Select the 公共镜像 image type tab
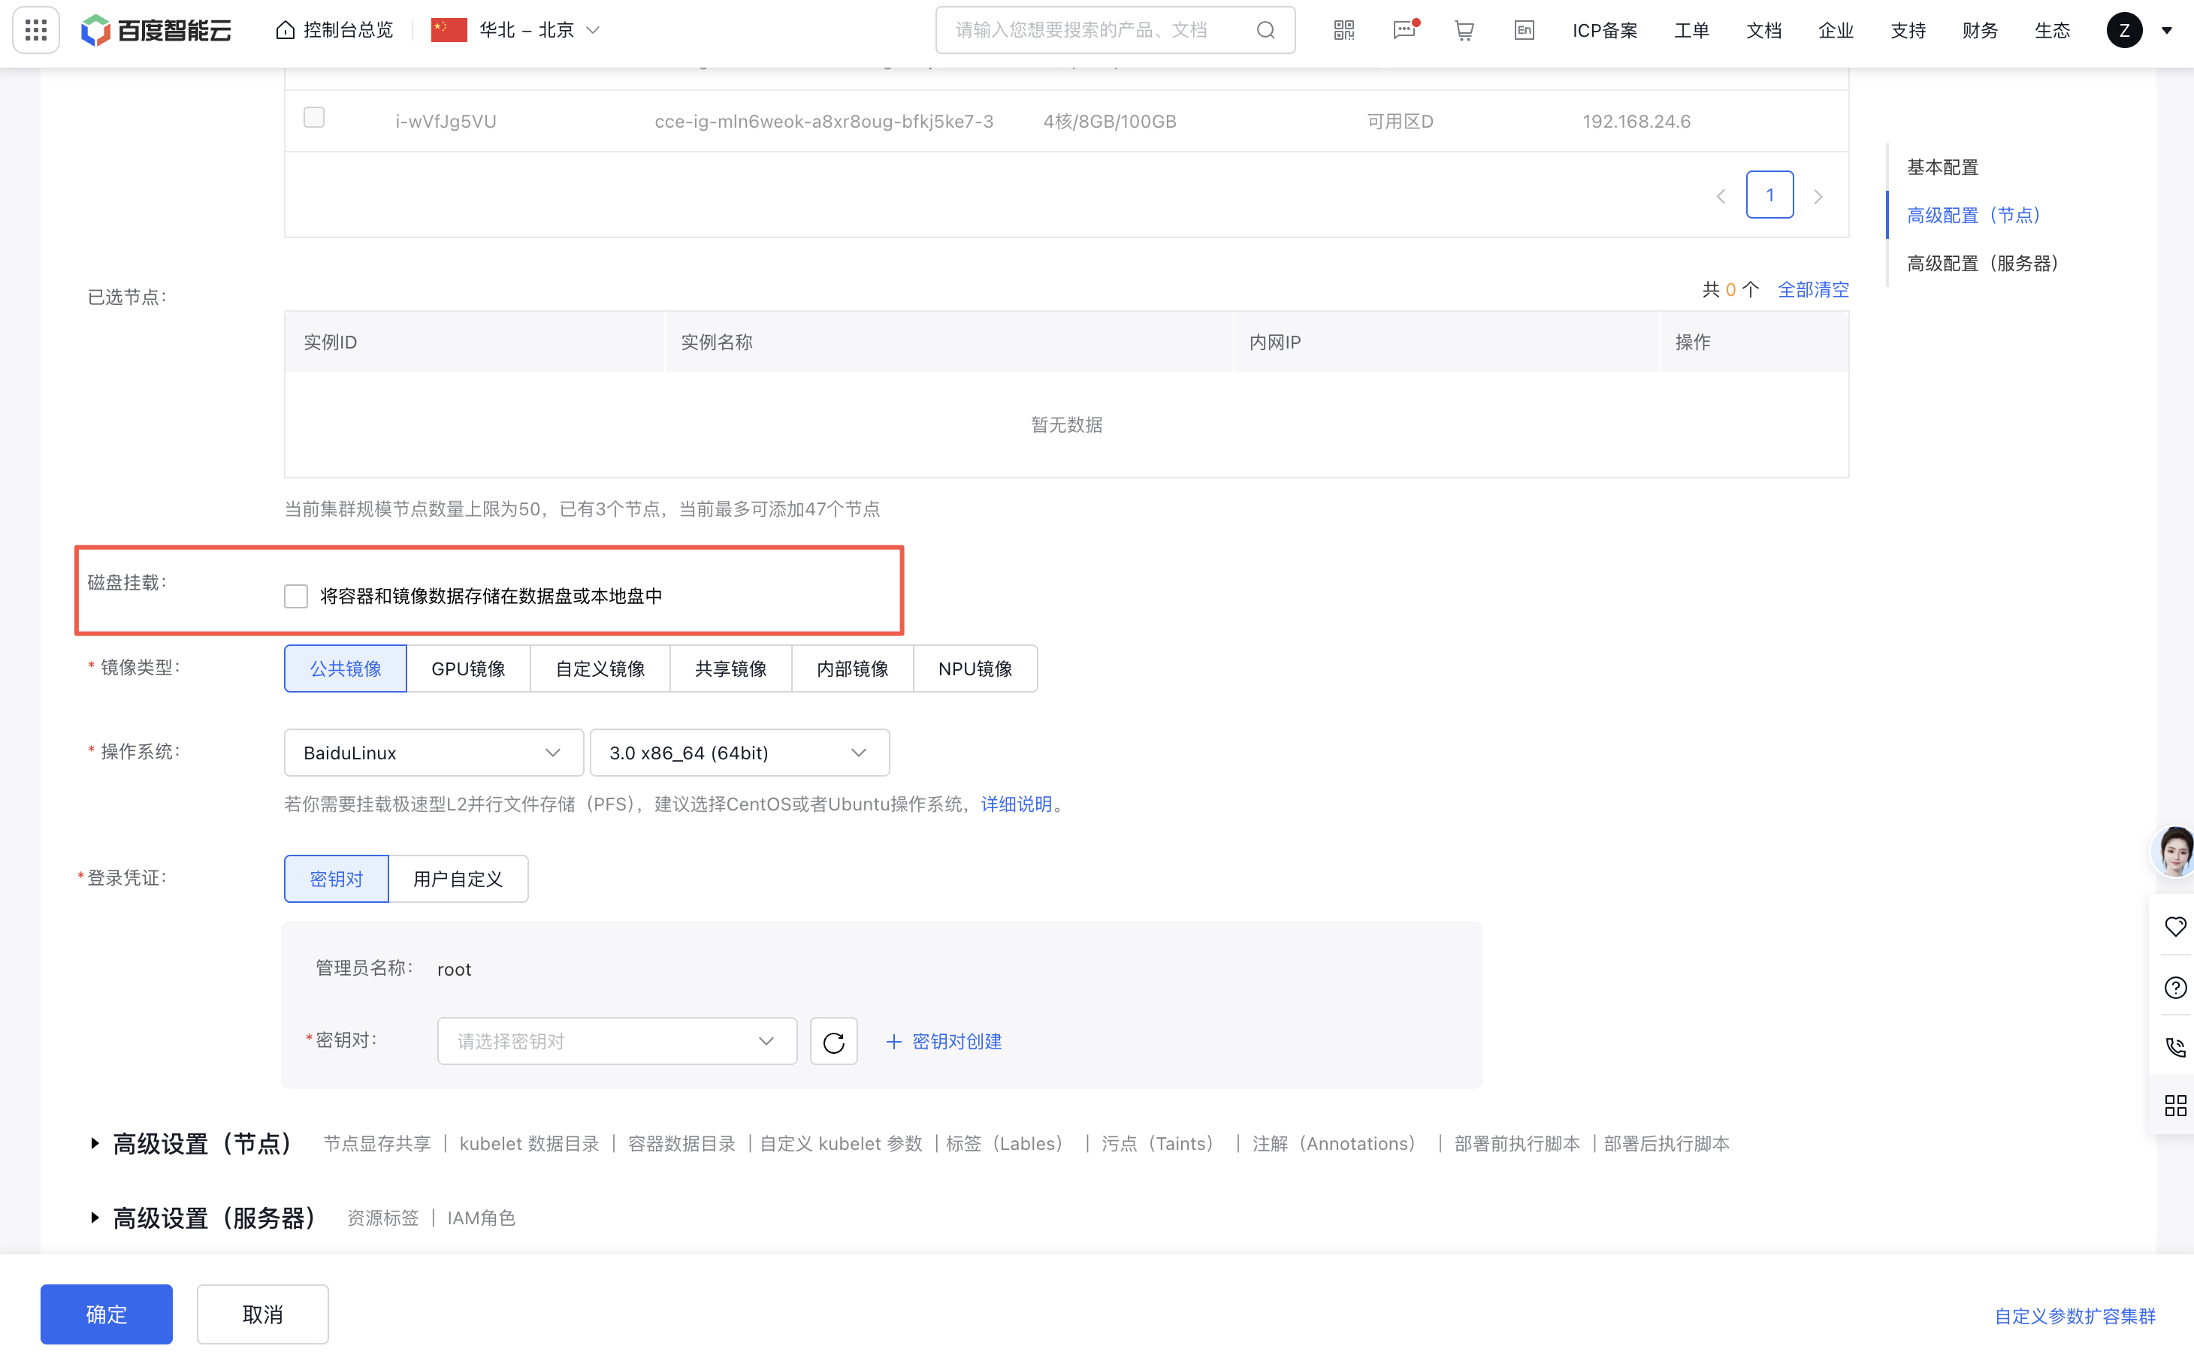Screen dimensions: 2194x1361 point(346,668)
